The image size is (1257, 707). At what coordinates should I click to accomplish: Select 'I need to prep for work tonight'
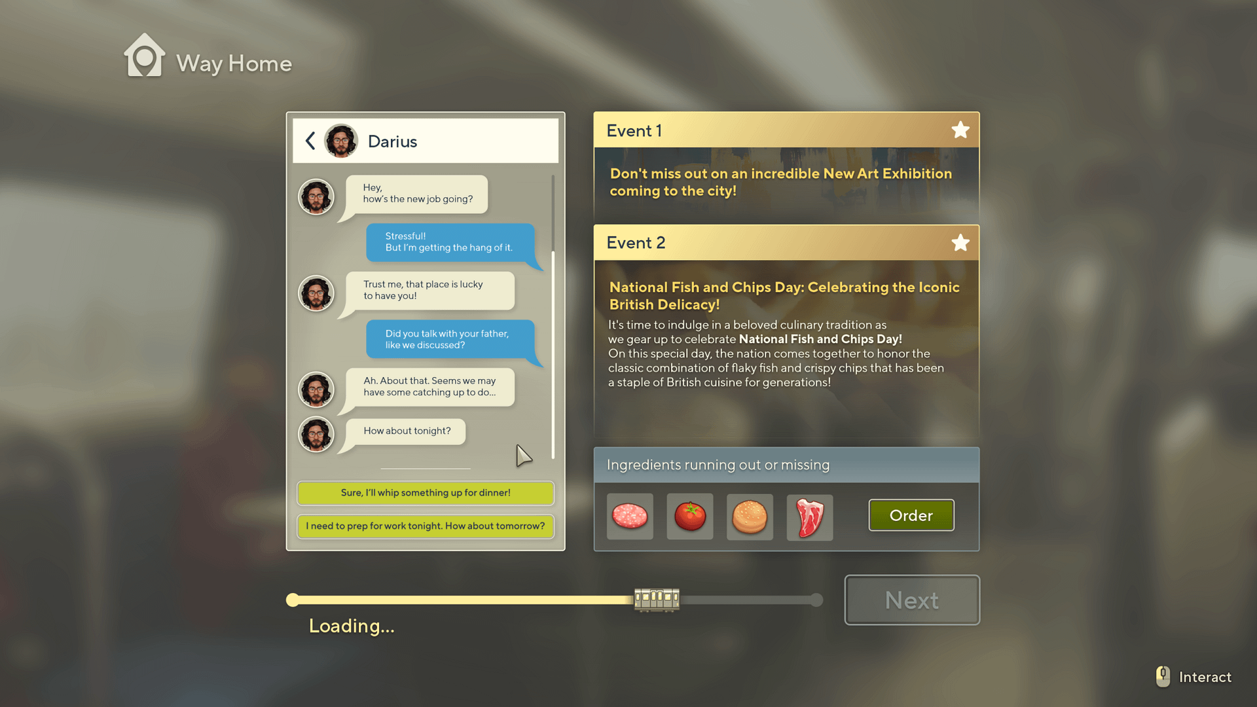(x=425, y=526)
